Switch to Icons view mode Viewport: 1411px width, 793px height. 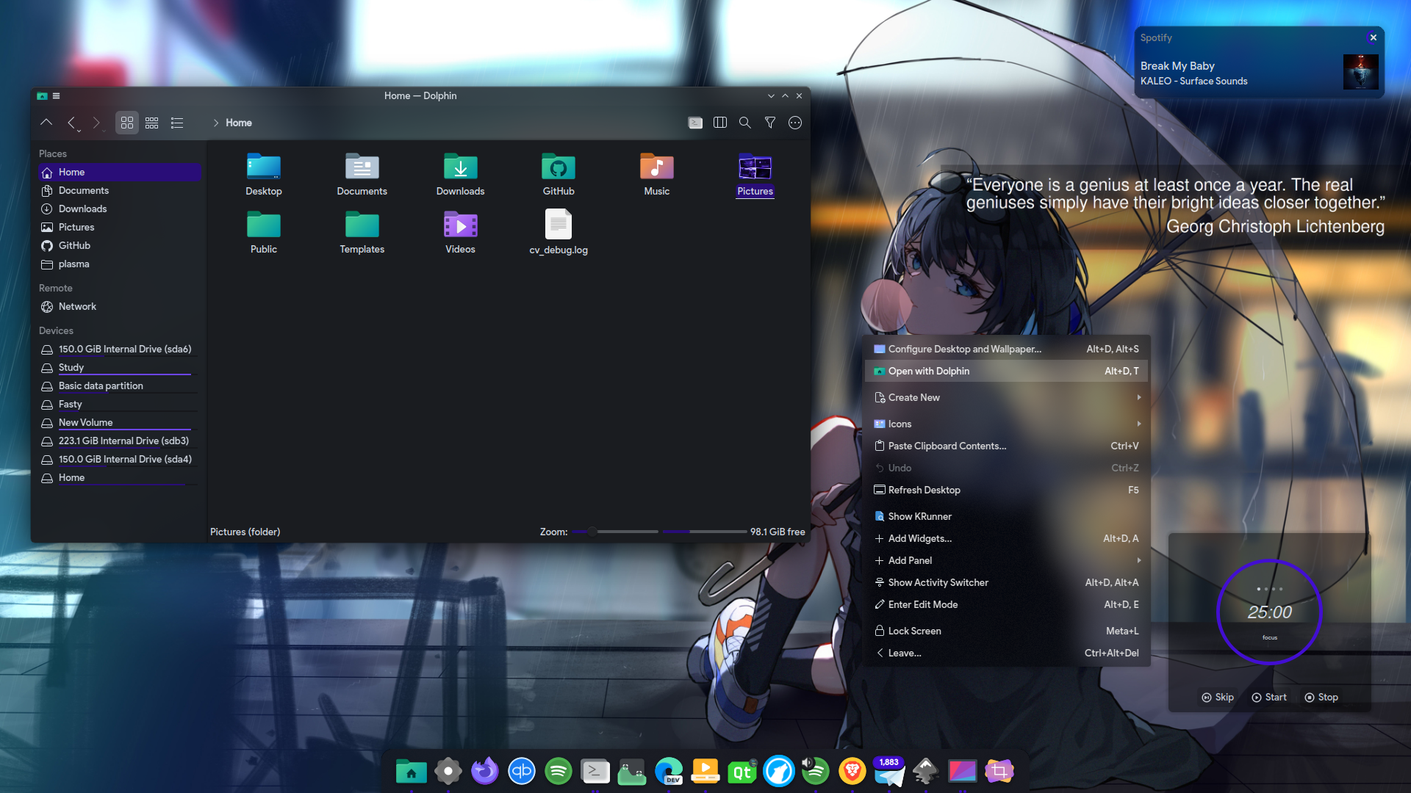point(127,123)
